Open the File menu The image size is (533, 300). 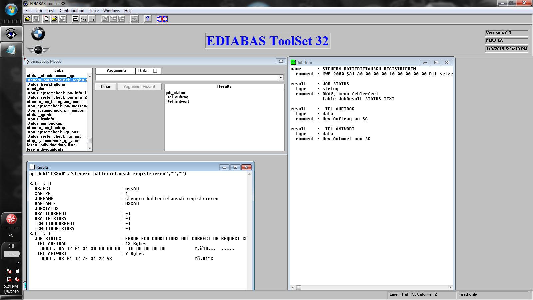click(28, 11)
